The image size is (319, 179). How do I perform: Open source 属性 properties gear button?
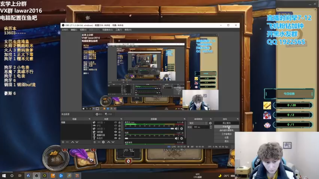pyautogui.click(x=99, y=114)
